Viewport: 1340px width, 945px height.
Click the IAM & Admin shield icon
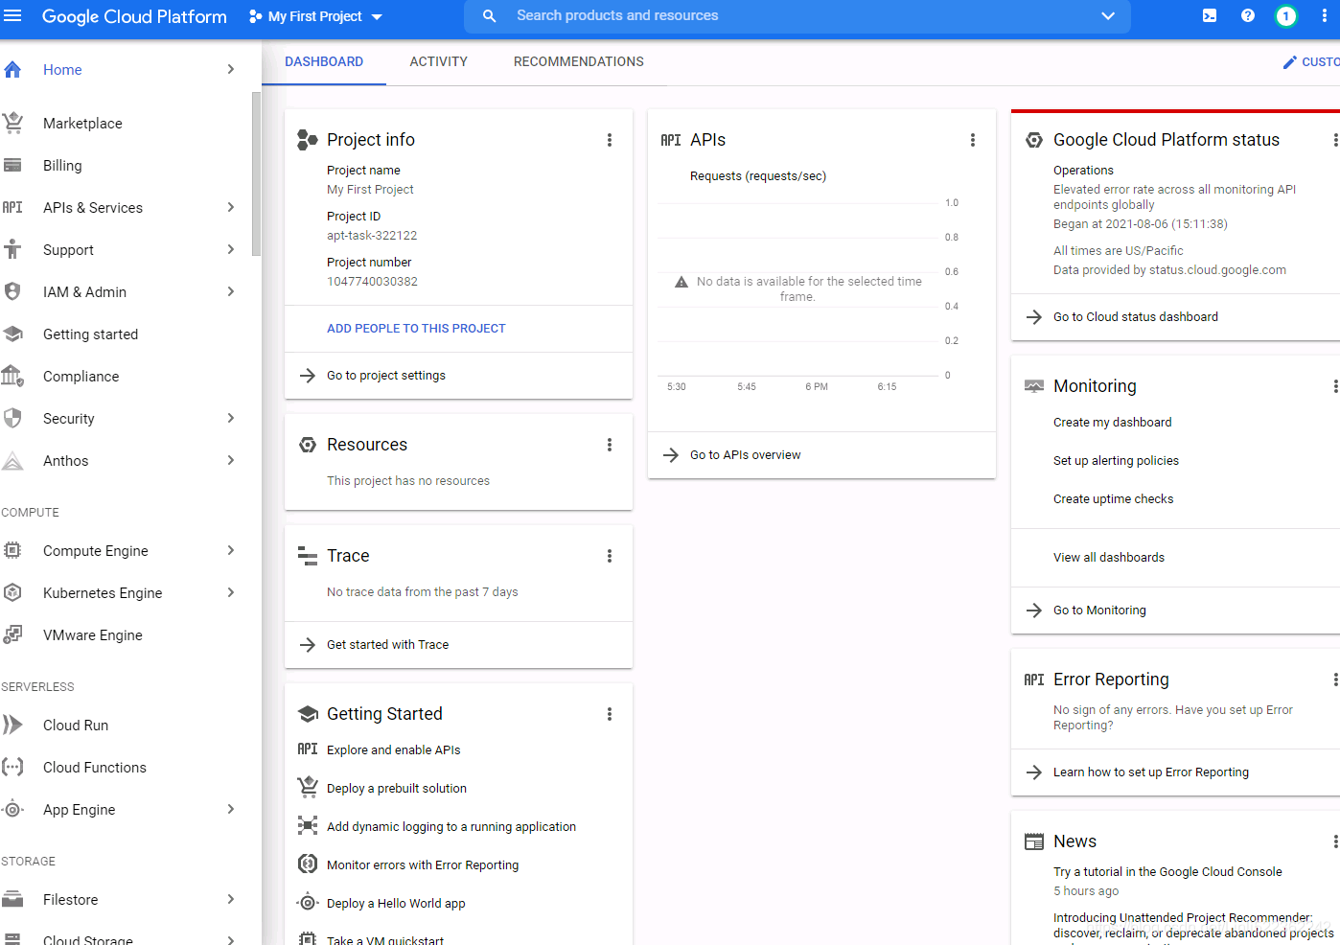[x=12, y=291]
